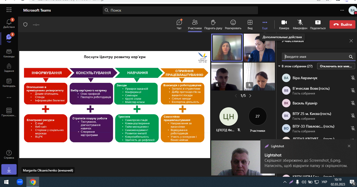
Task: Open the Задания assignments tab
Action: 9,68
